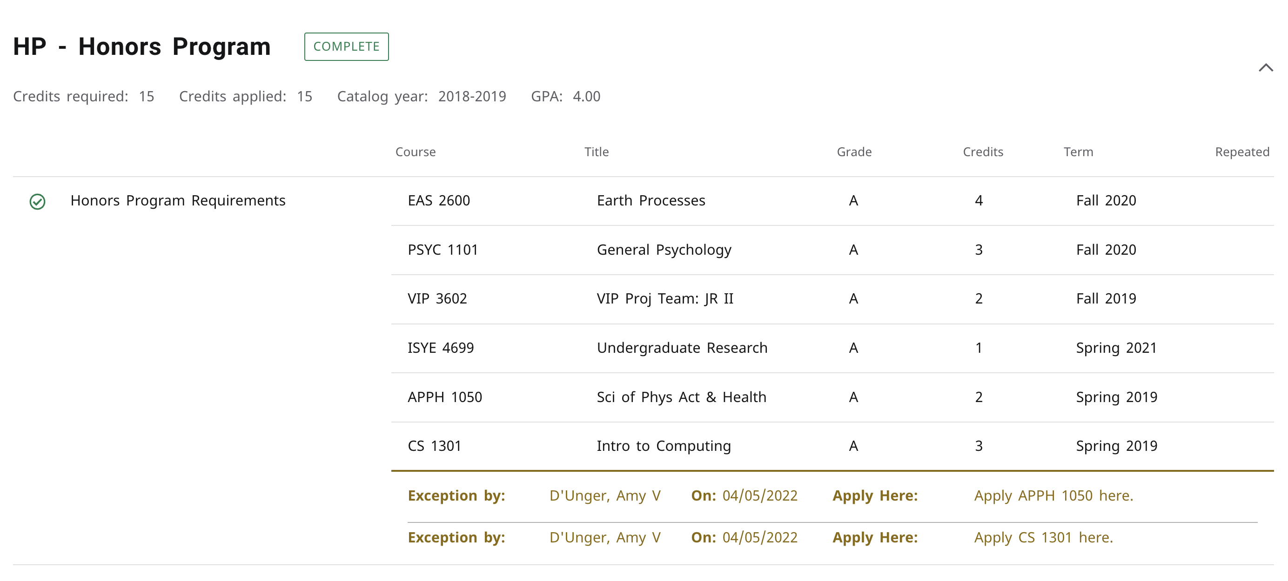The height and width of the screenshot is (581, 1288).
Task: Click the exception author D'Unger, Amy V
Action: [x=604, y=495]
